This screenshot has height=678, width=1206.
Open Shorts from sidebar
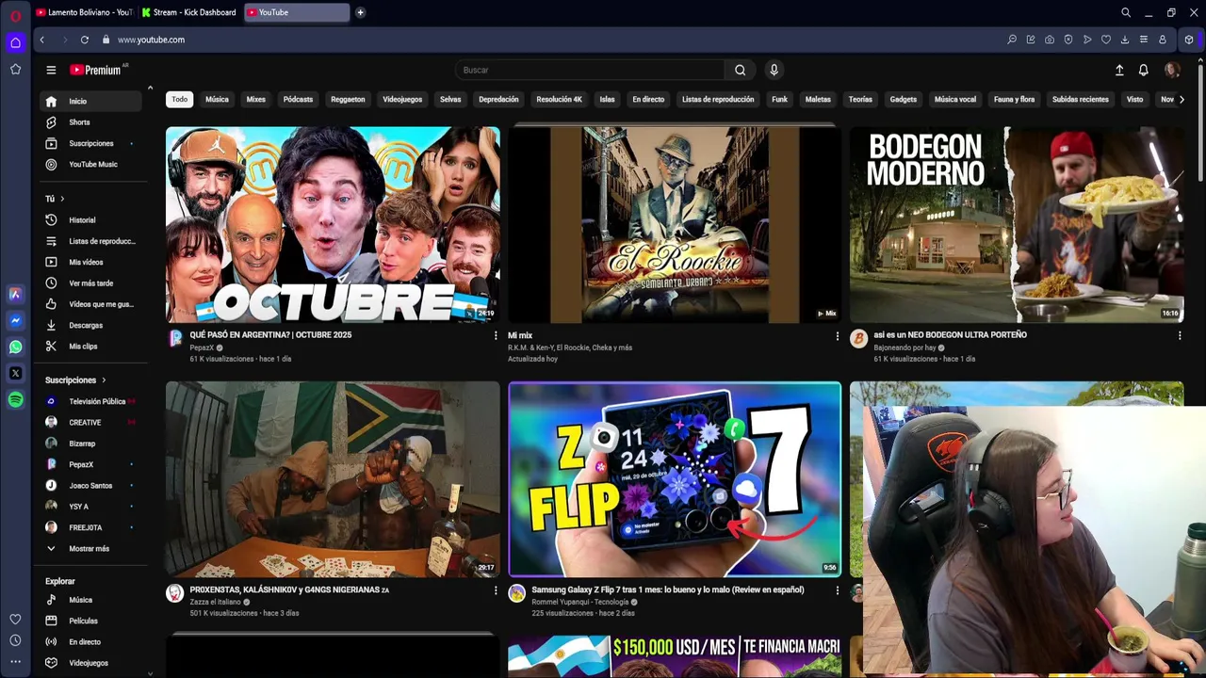[91, 122]
